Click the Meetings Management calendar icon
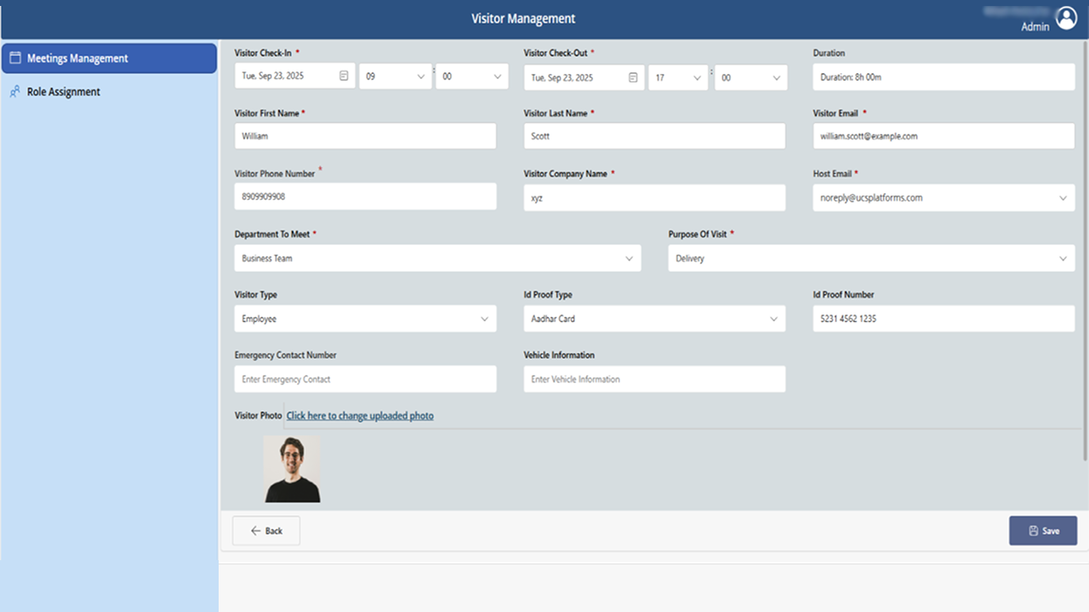The height and width of the screenshot is (612, 1089). click(14, 58)
